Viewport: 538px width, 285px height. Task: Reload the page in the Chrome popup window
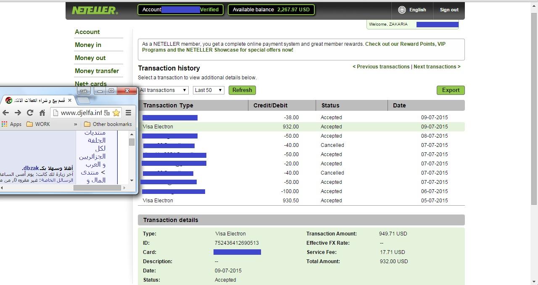tap(30, 112)
